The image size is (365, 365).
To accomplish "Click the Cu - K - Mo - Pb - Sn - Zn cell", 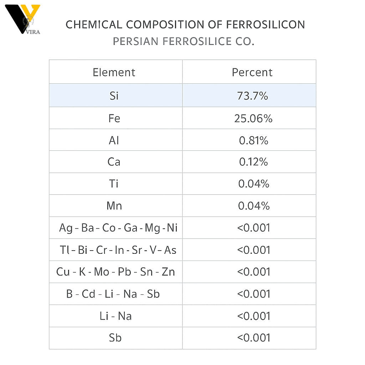I will 115,272.
